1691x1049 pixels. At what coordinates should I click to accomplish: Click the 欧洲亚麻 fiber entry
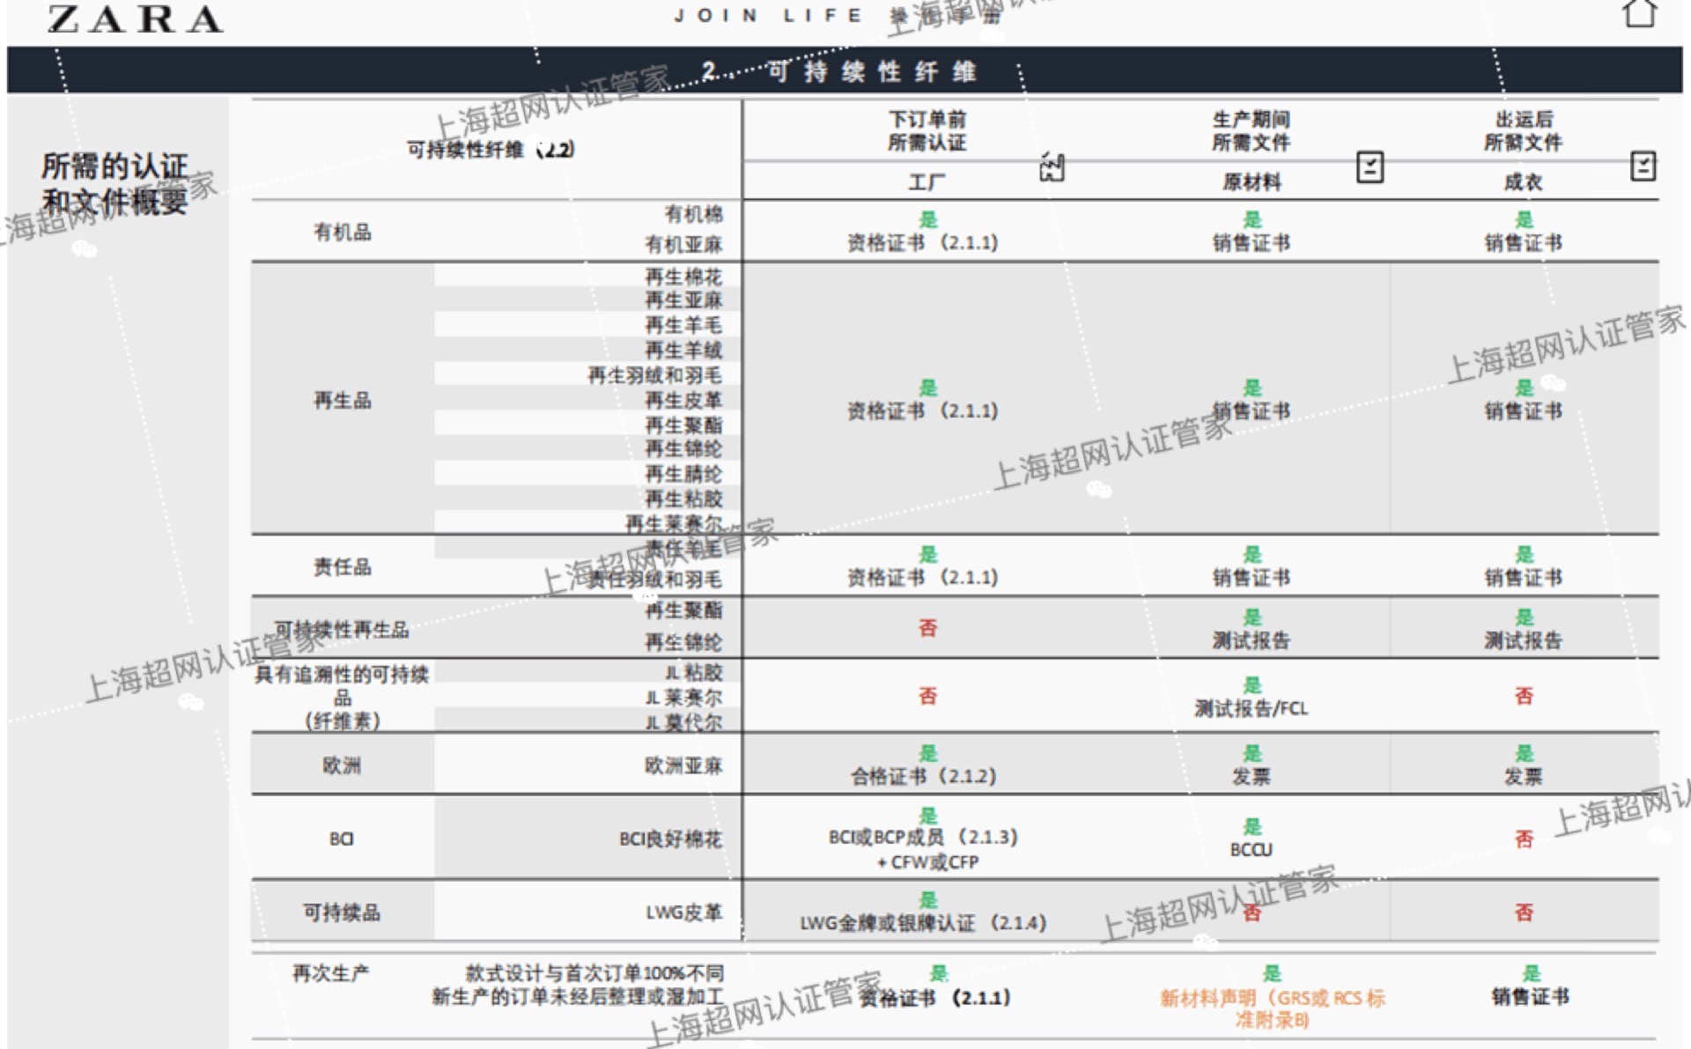pyautogui.click(x=683, y=765)
